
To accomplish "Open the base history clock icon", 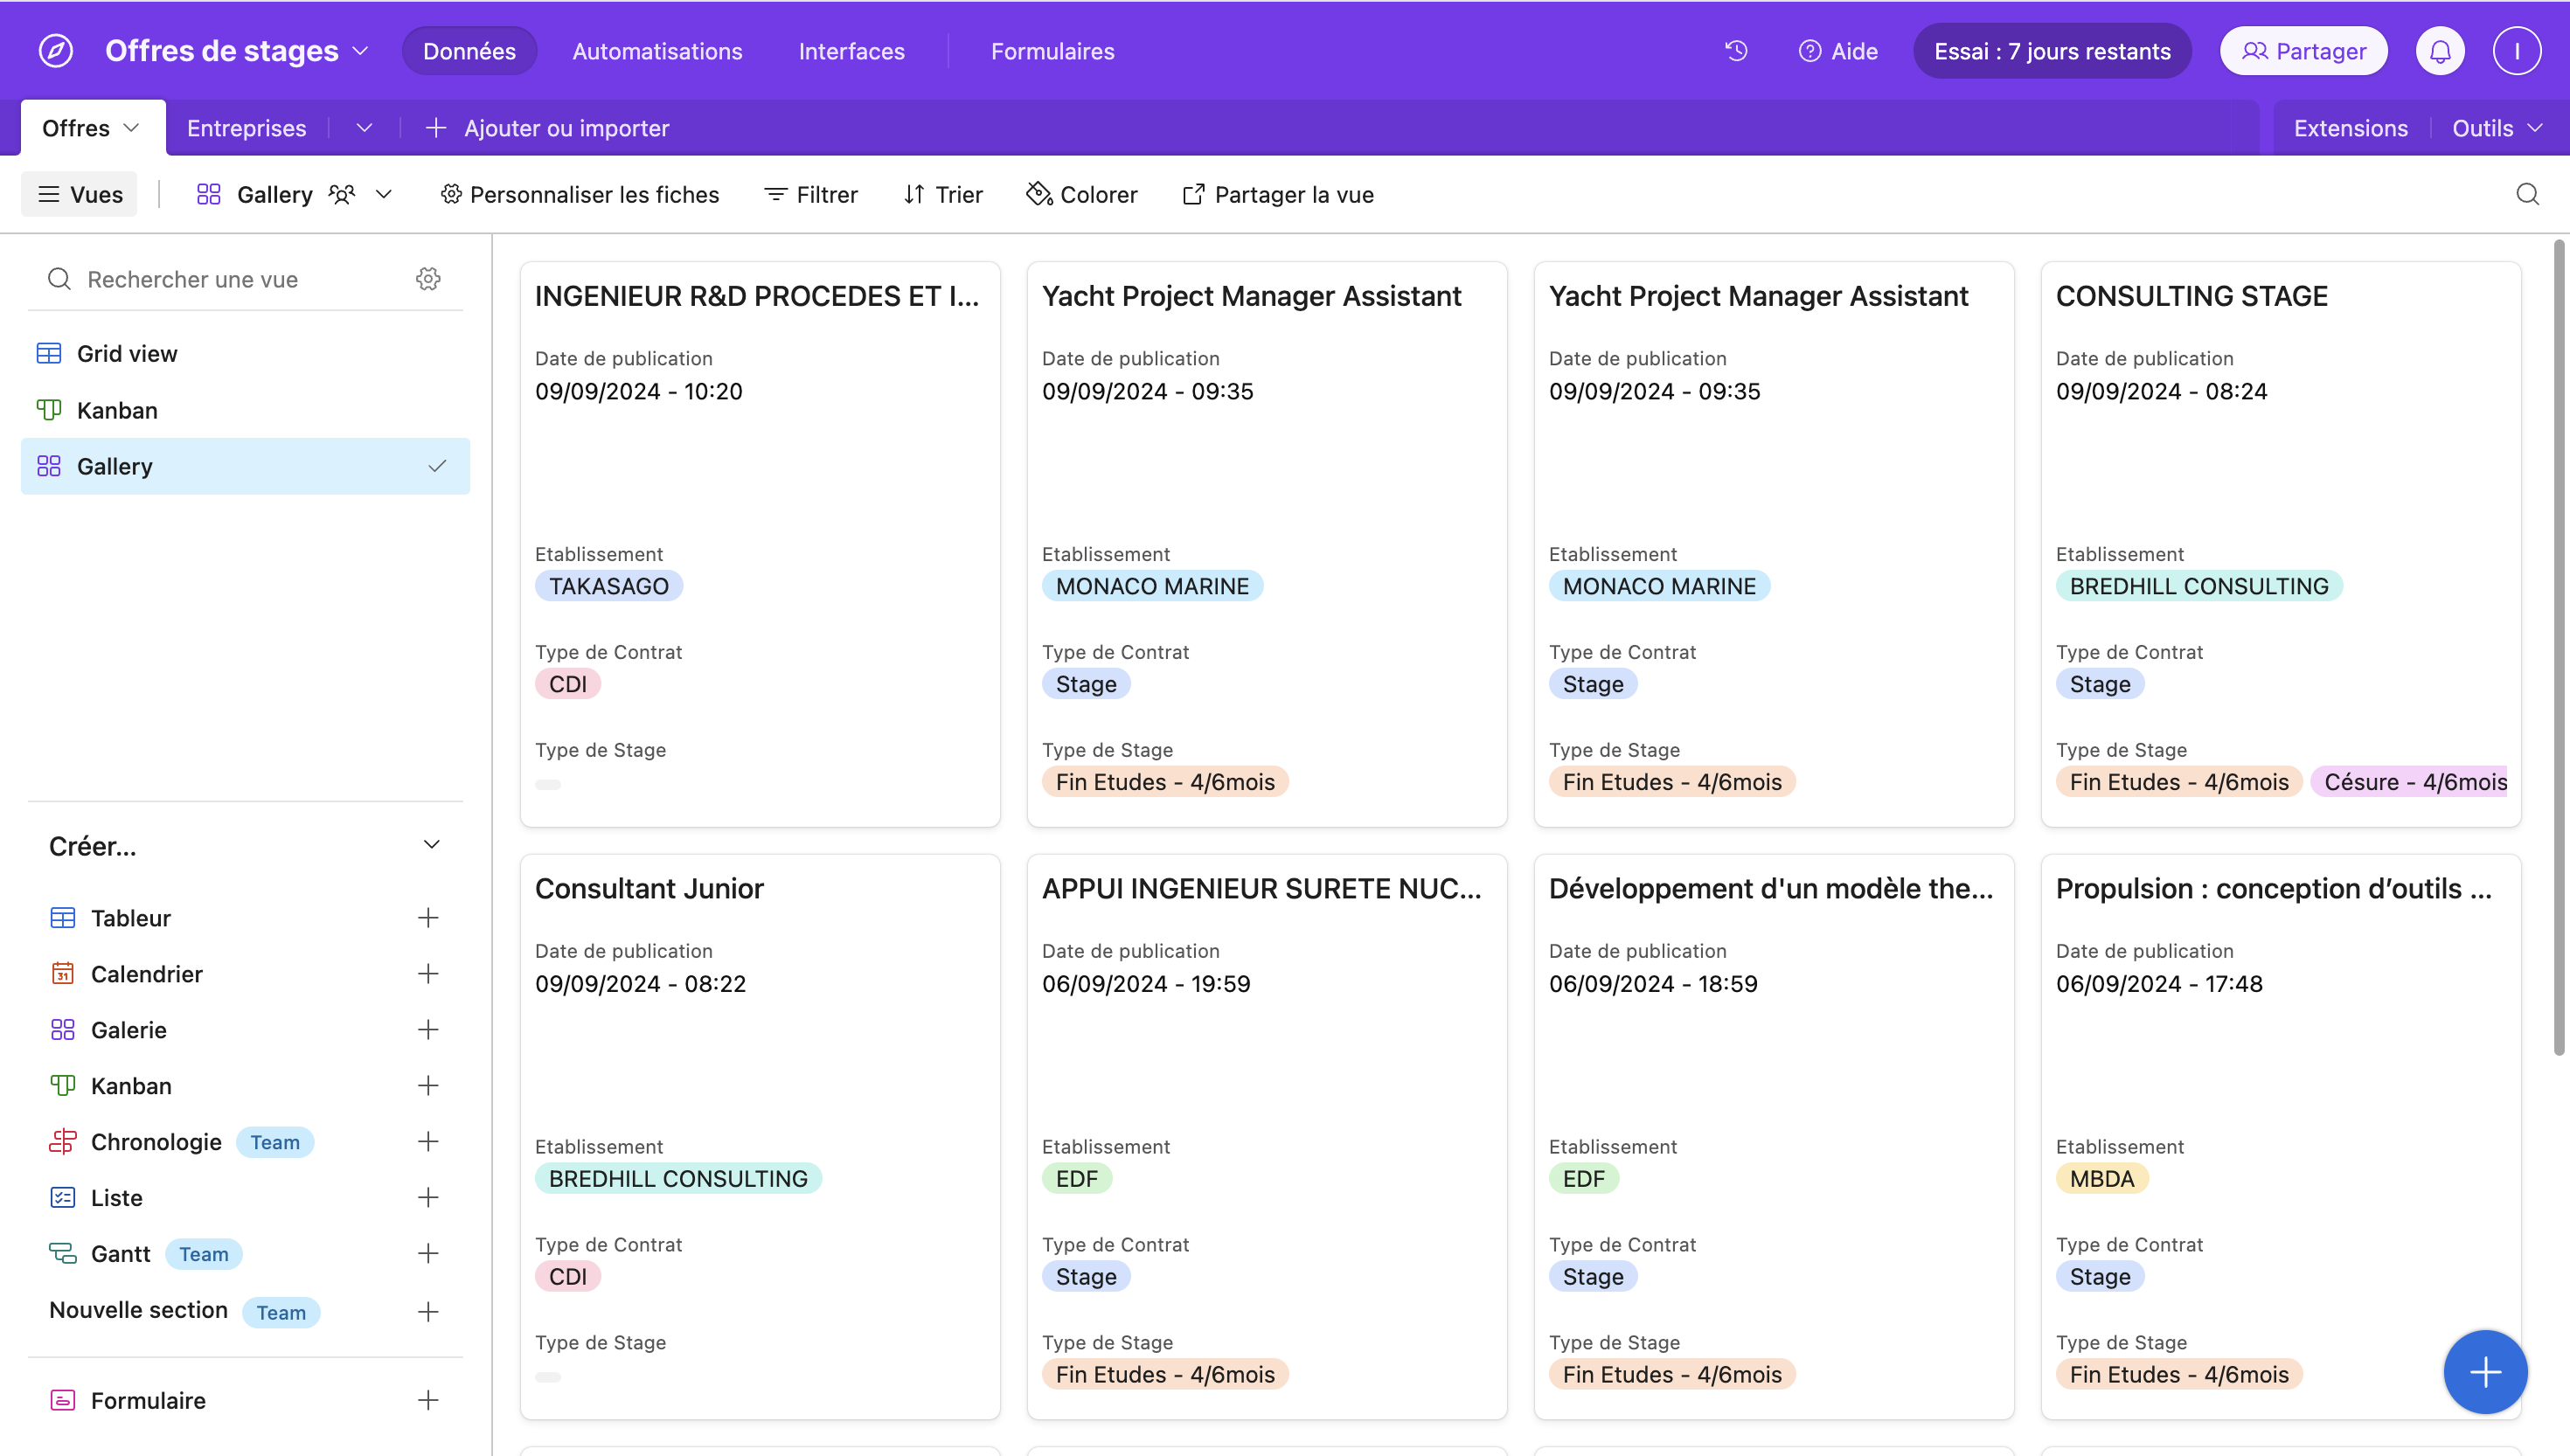I will (1736, 51).
